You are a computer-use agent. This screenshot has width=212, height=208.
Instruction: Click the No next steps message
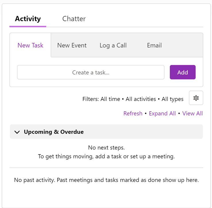[106, 148]
